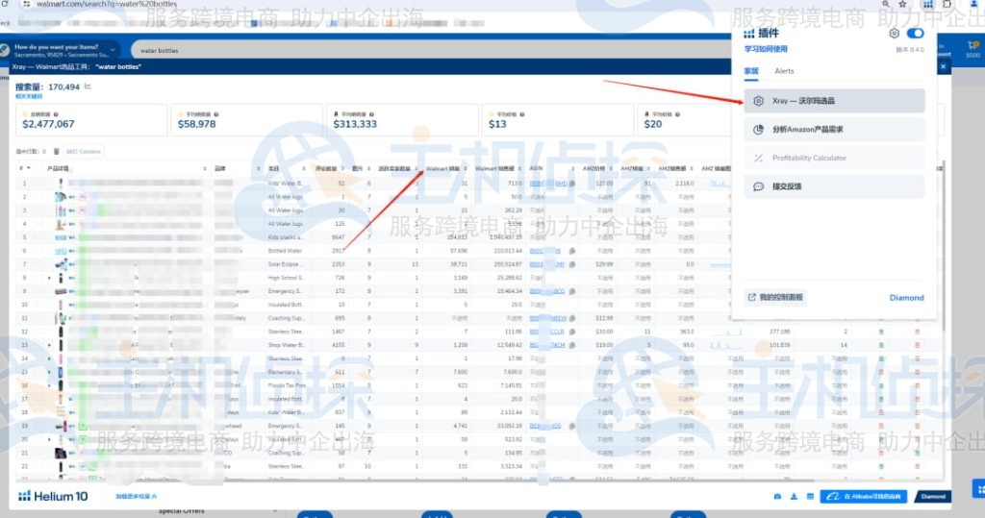
Task: Click the Diamond badge in Xray footer
Action: pyautogui.click(x=933, y=496)
